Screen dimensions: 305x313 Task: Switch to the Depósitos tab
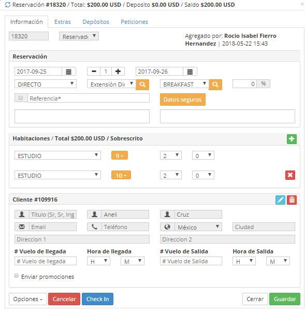96,22
